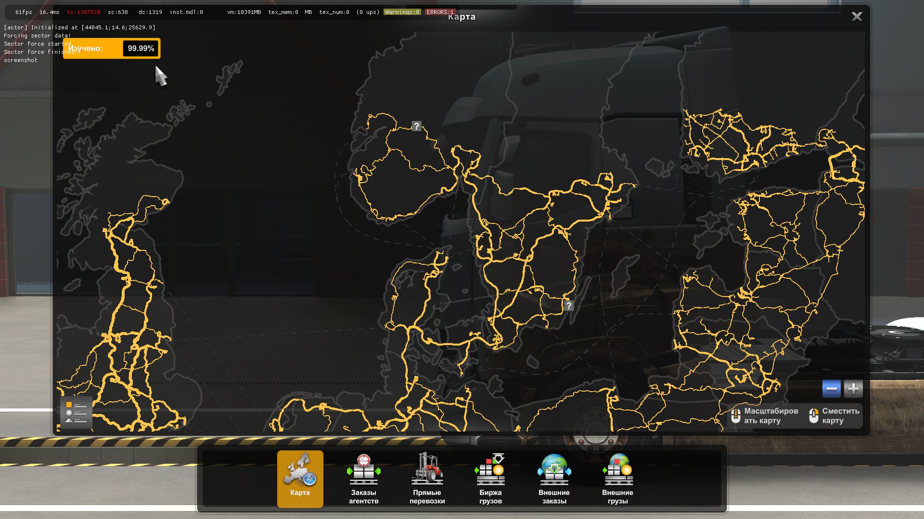Viewport: 924px width, 519px height.
Task: Open Внешние заказы globe menu
Action: [x=554, y=479]
